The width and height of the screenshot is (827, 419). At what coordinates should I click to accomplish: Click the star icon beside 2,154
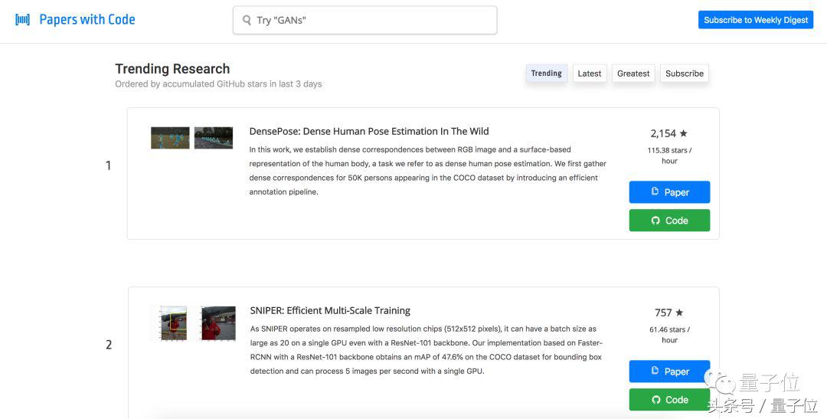tap(684, 133)
